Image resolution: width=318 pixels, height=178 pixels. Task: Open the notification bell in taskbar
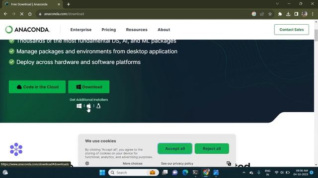click(312, 173)
